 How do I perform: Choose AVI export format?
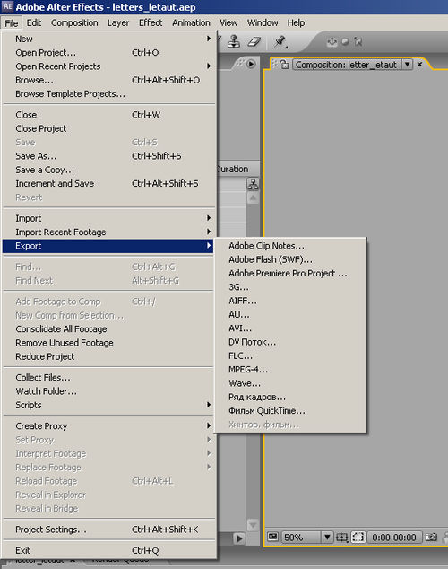[x=290, y=328]
